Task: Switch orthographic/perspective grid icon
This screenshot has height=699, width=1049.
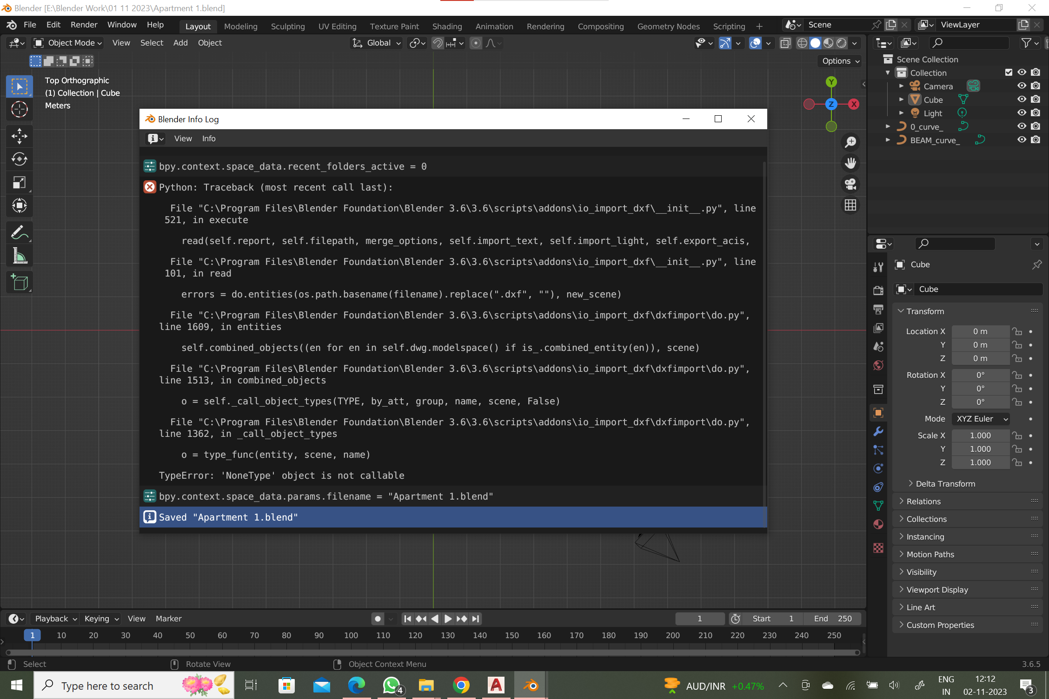Action: click(850, 205)
